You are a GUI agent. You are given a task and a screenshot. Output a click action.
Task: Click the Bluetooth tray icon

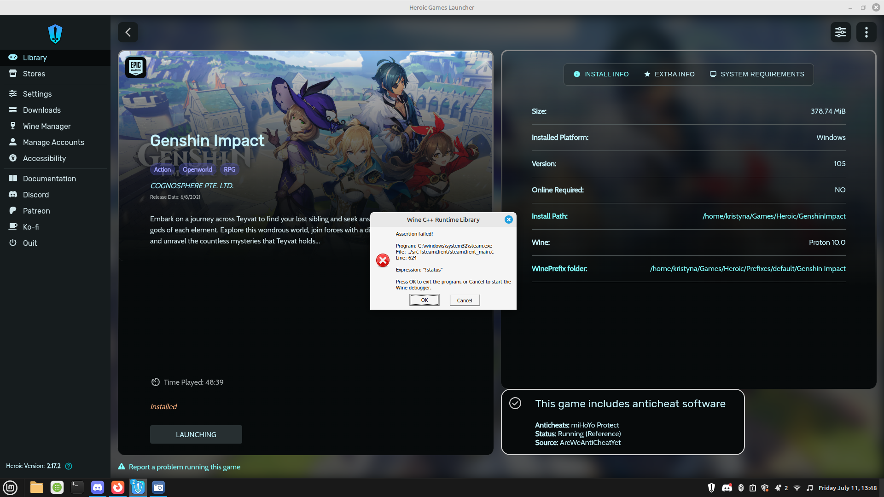(x=741, y=488)
